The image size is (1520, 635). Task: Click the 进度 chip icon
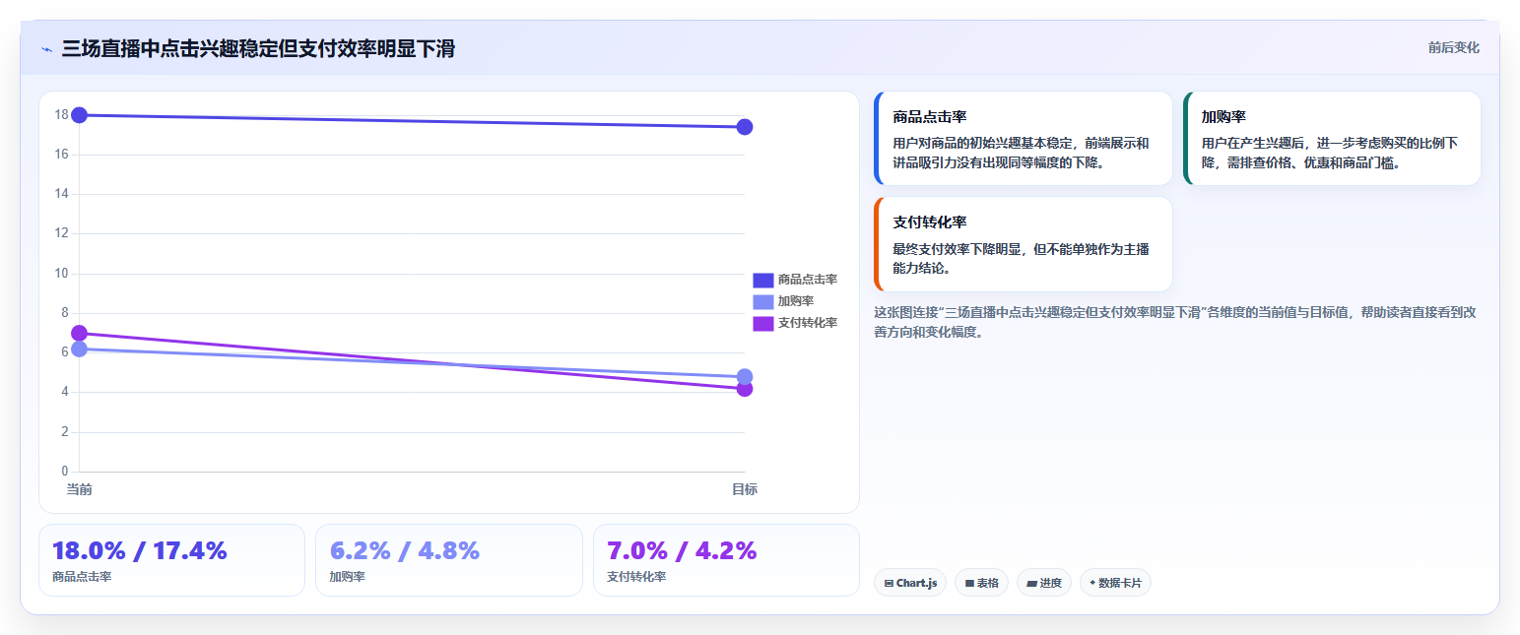1031,584
